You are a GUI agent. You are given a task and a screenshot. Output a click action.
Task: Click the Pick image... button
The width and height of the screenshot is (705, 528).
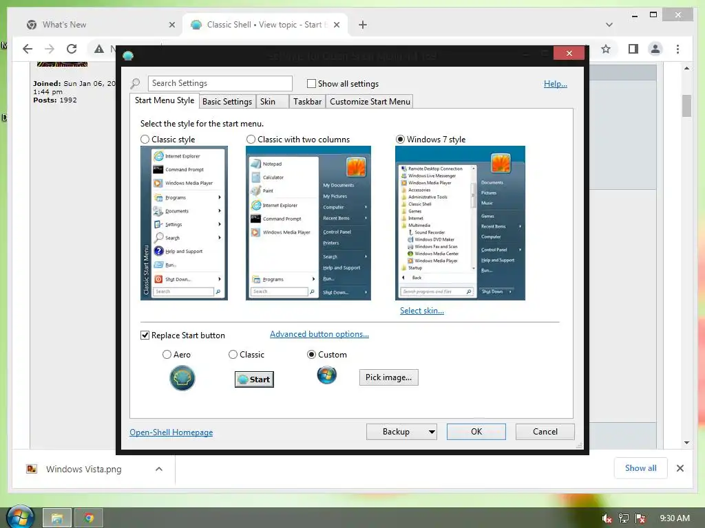[388, 377]
